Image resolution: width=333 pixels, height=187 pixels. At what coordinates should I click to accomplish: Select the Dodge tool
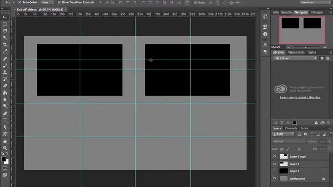point(5,106)
